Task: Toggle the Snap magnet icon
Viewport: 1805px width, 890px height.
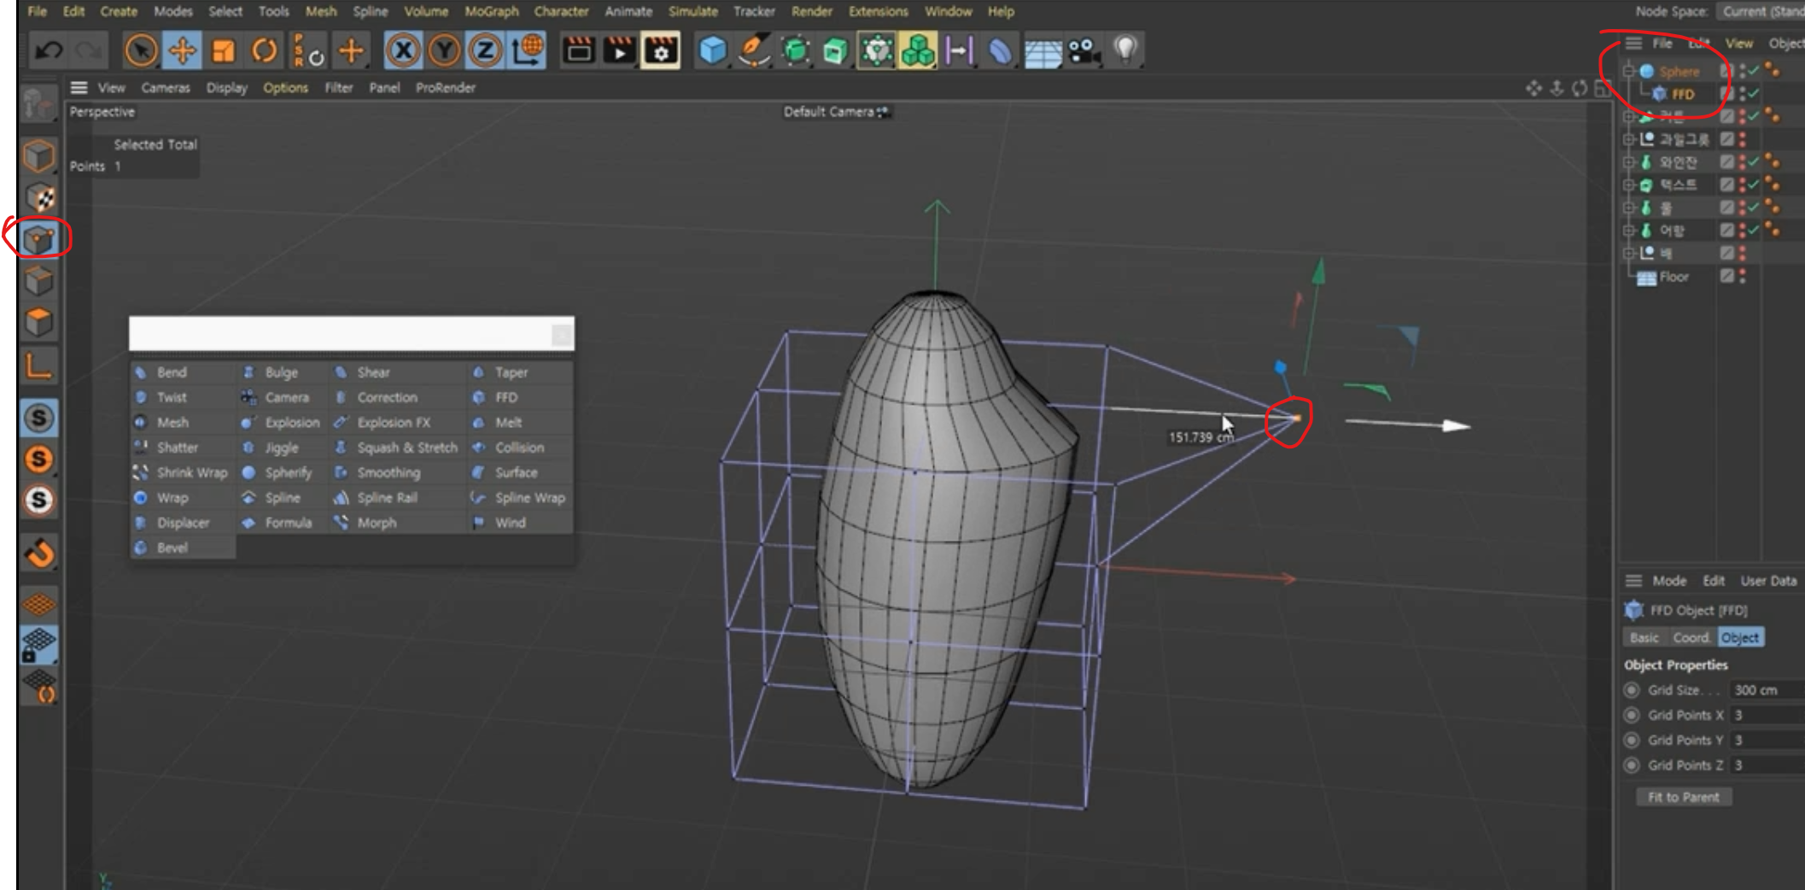Action: 38,553
